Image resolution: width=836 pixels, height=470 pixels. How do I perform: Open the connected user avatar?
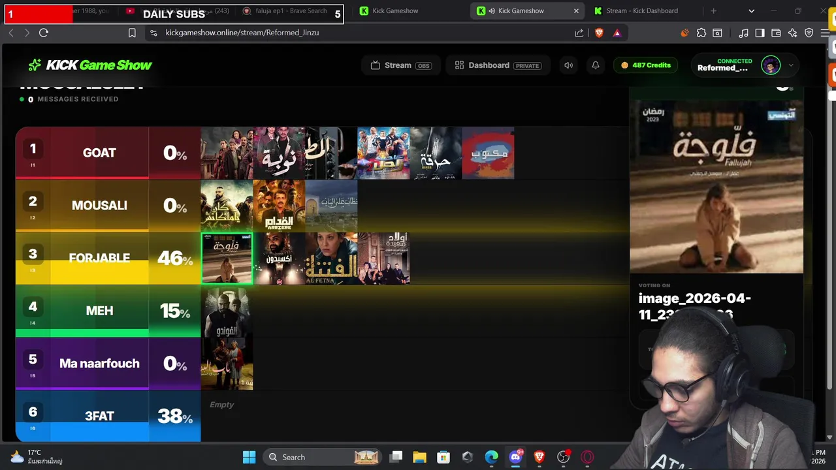pos(771,65)
